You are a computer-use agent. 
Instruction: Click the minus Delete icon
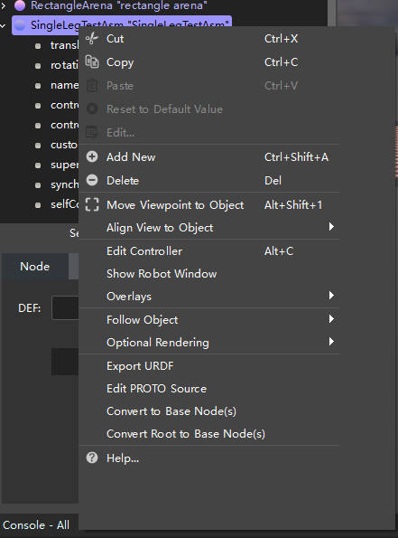(92, 180)
